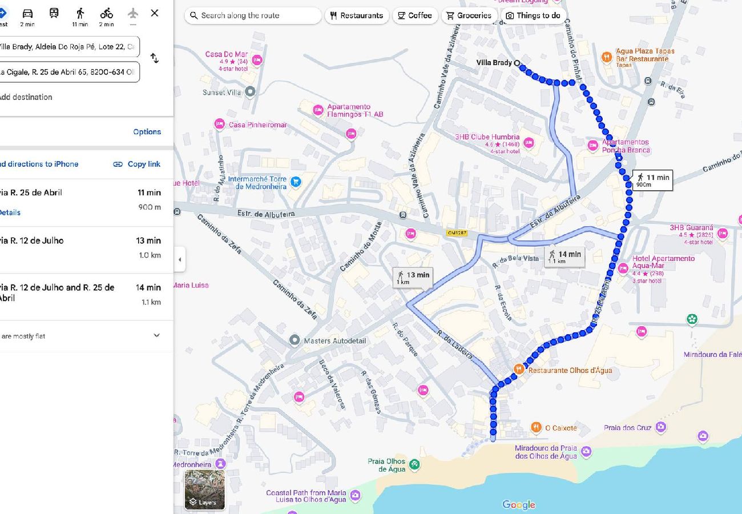Click the Search along the route field
The width and height of the screenshot is (742, 514).
point(253,15)
